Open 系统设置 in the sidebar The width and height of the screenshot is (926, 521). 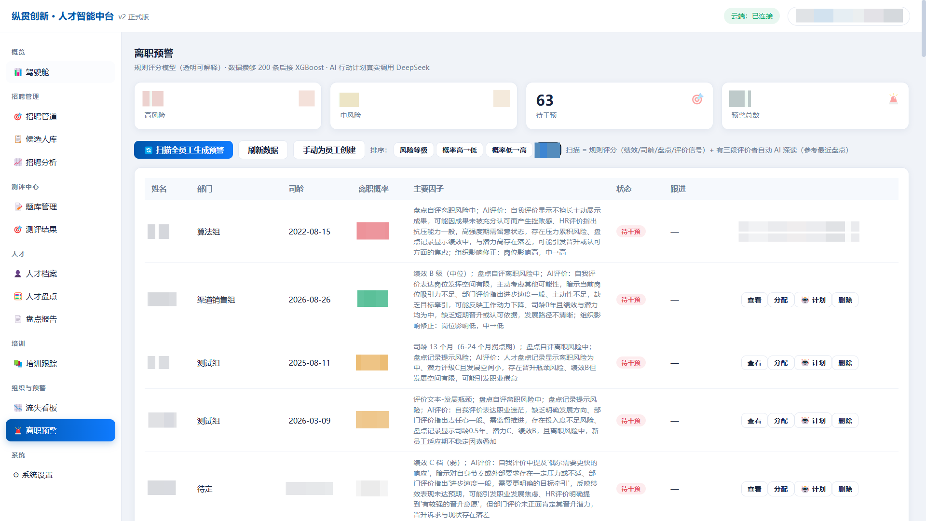tap(60, 475)
